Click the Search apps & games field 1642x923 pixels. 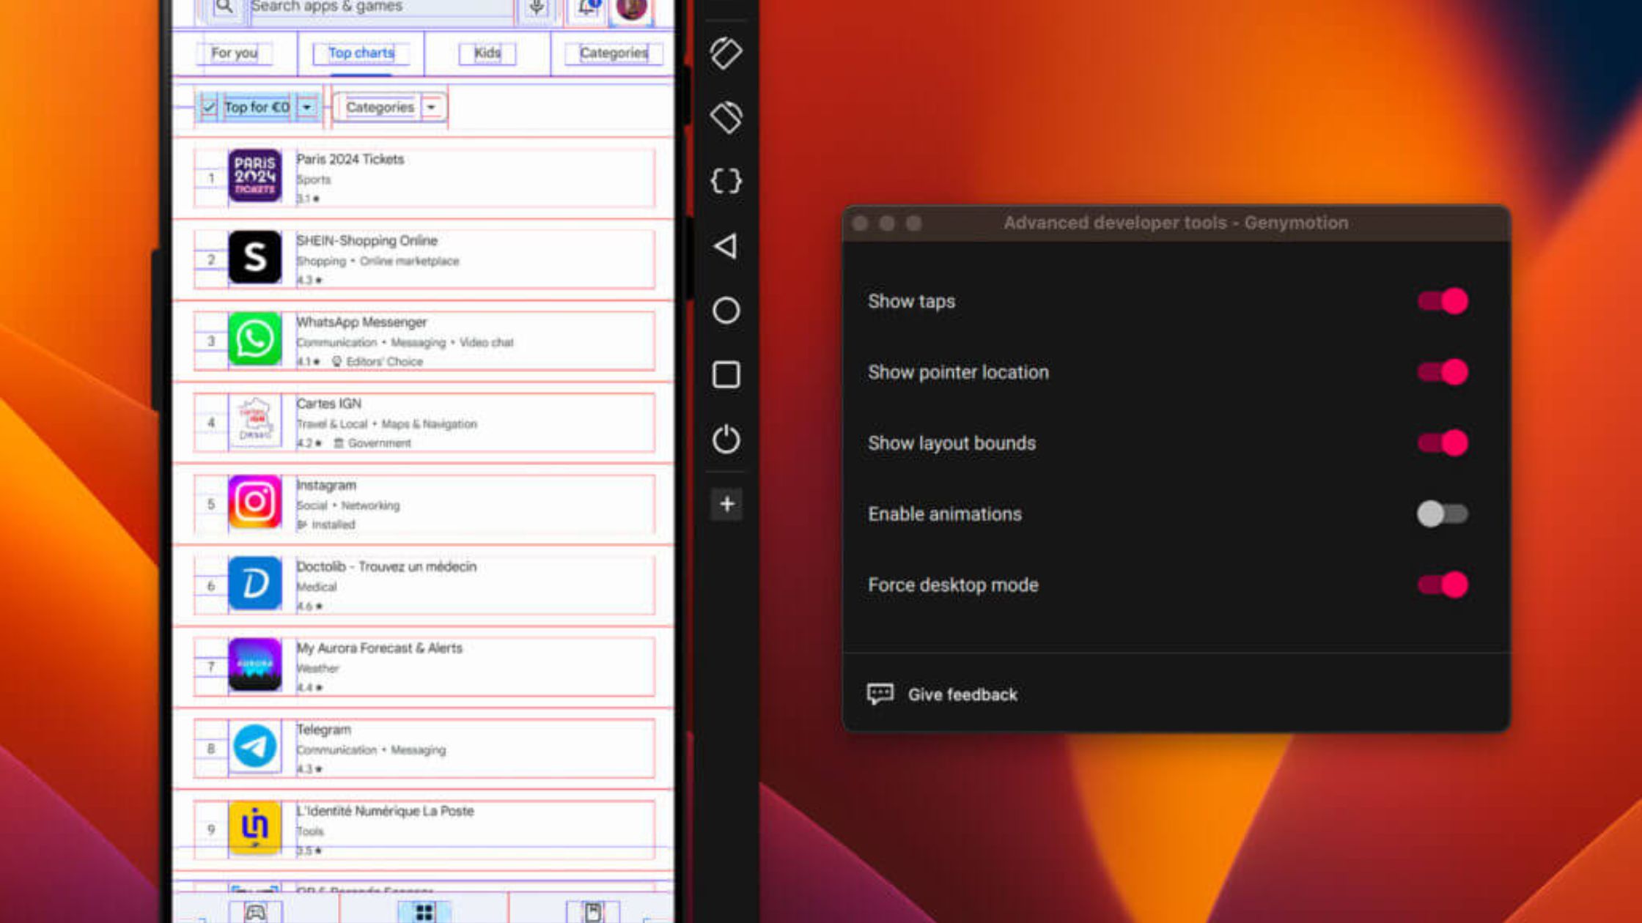click(x=367, y=7)
